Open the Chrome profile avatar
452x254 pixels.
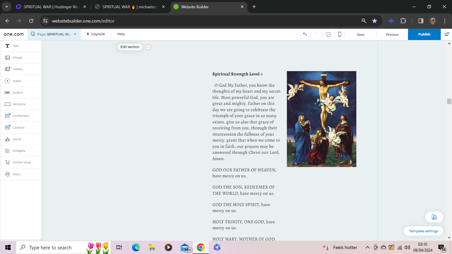click(x=433, y=21)
